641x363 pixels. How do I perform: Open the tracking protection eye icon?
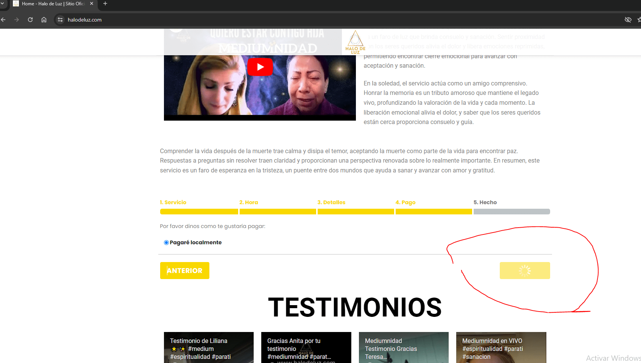628,20
